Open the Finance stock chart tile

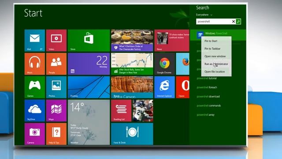pos(132,64)
